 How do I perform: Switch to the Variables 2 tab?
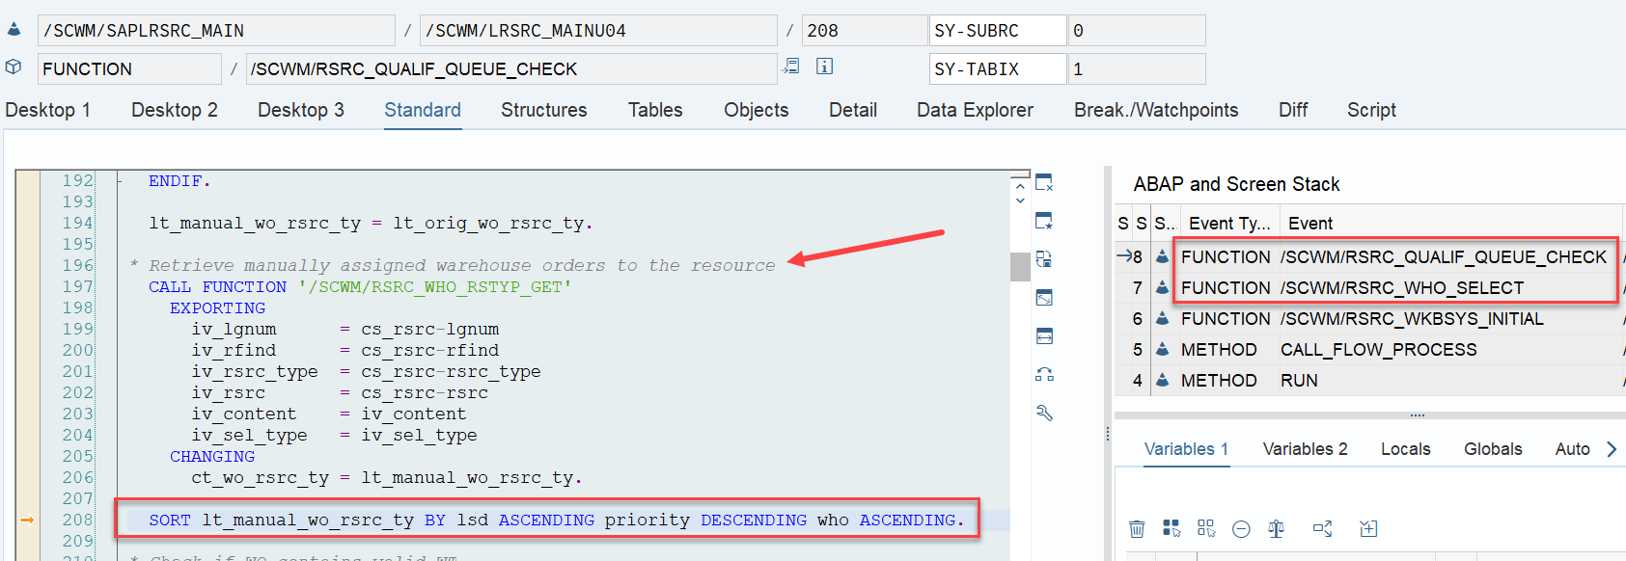(x=1305, y=449)
